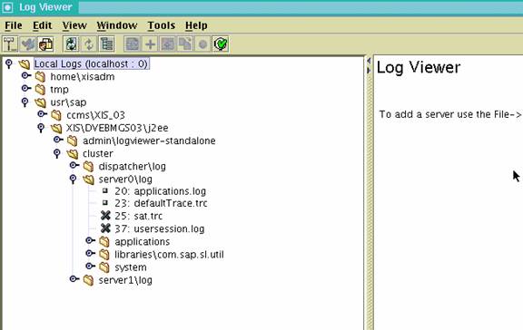This screenshot has height=330, width=523.
Task: Select the "XIS\DVEBMGS03\j2ee" label
Action: point(117,128)
